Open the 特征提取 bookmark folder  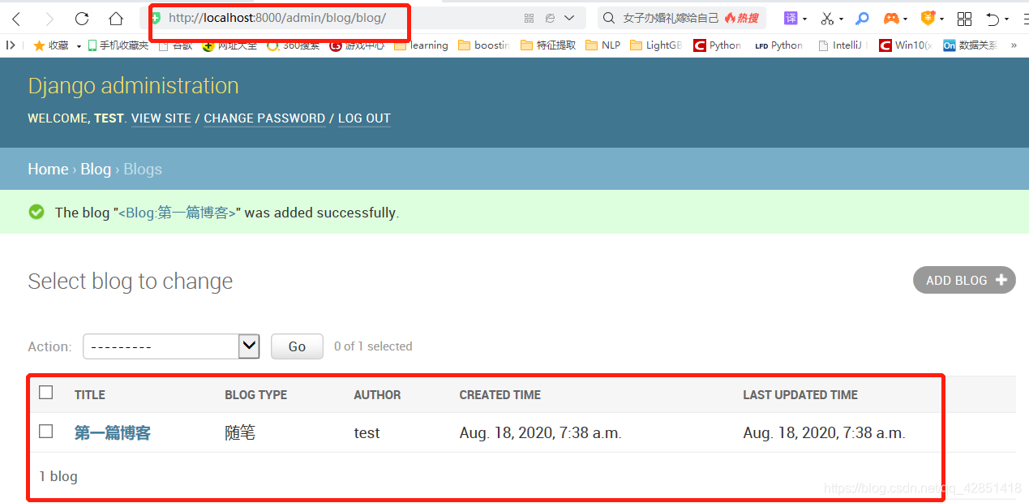click(548, 45)
